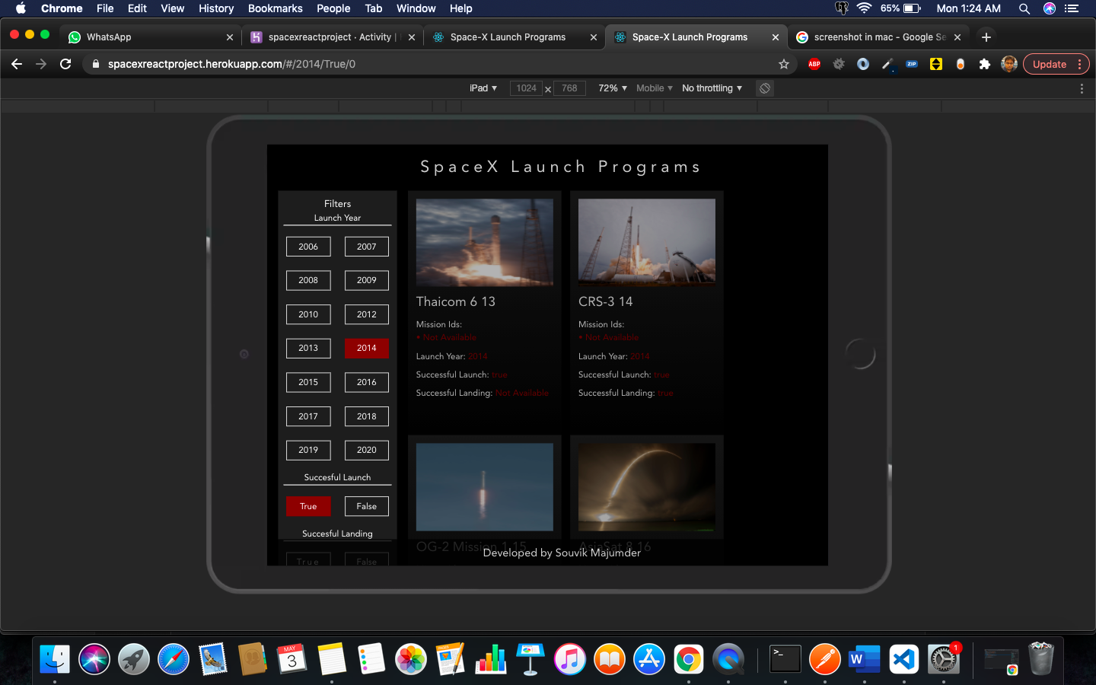
Task: Open Calendar from the dock
Action: [292, 659]
